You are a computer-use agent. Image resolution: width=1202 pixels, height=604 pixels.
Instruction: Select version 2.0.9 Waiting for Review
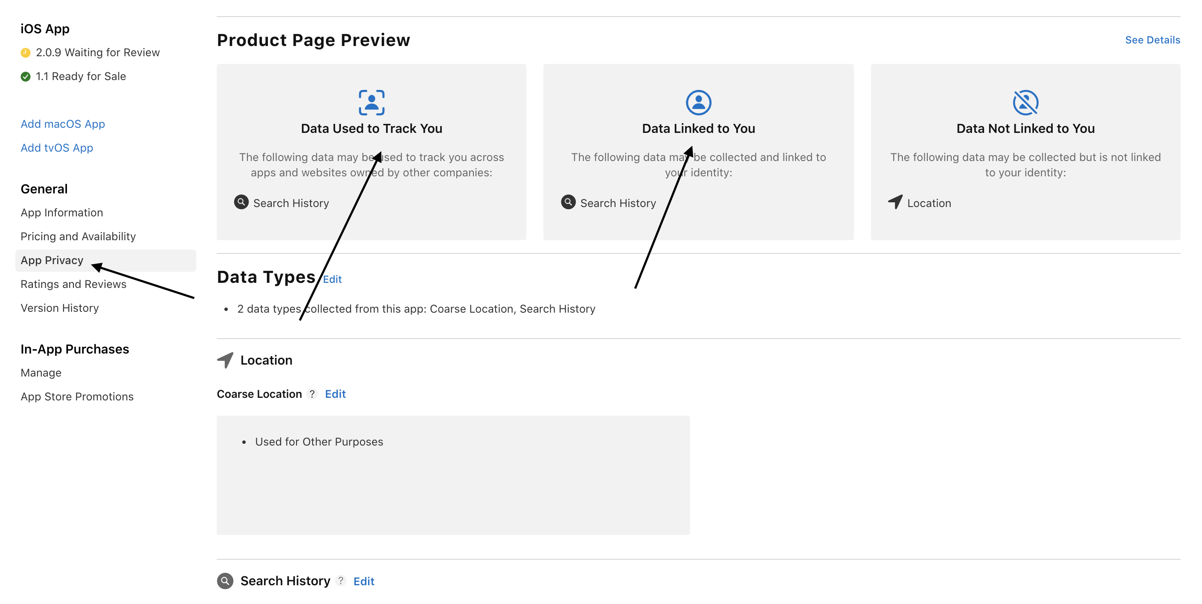[x=98, y=53]
